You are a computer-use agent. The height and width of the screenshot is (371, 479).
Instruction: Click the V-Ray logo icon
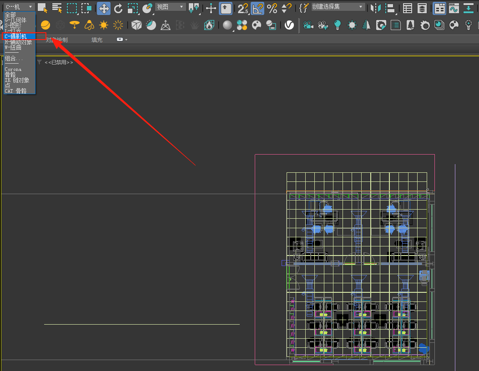[289, 25]
